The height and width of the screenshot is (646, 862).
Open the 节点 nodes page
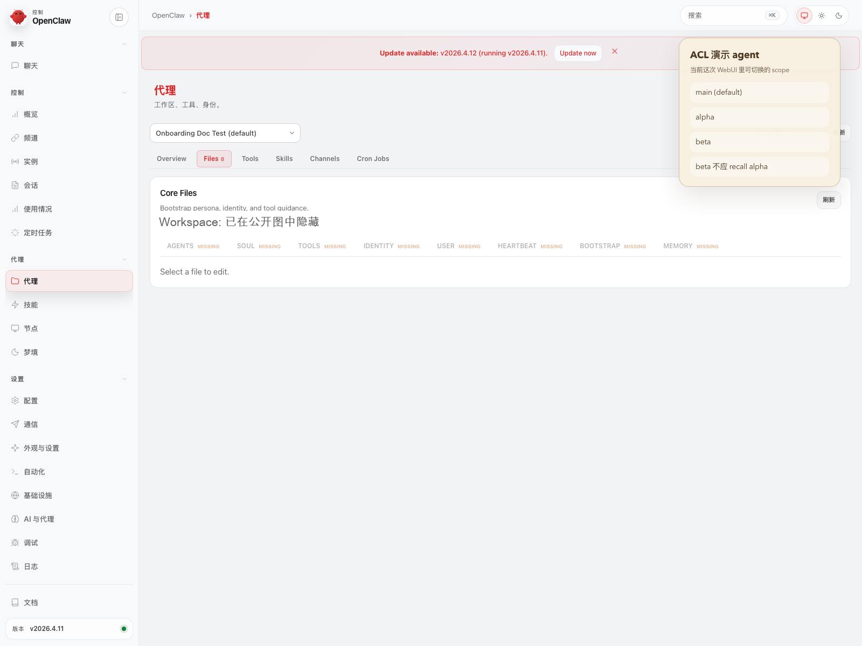69,328
